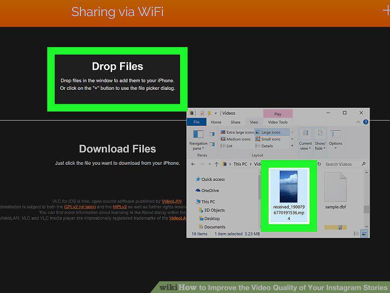Switch to List layout
The height and width of the screenshot is (293, 390).
(x=226, y=146)
